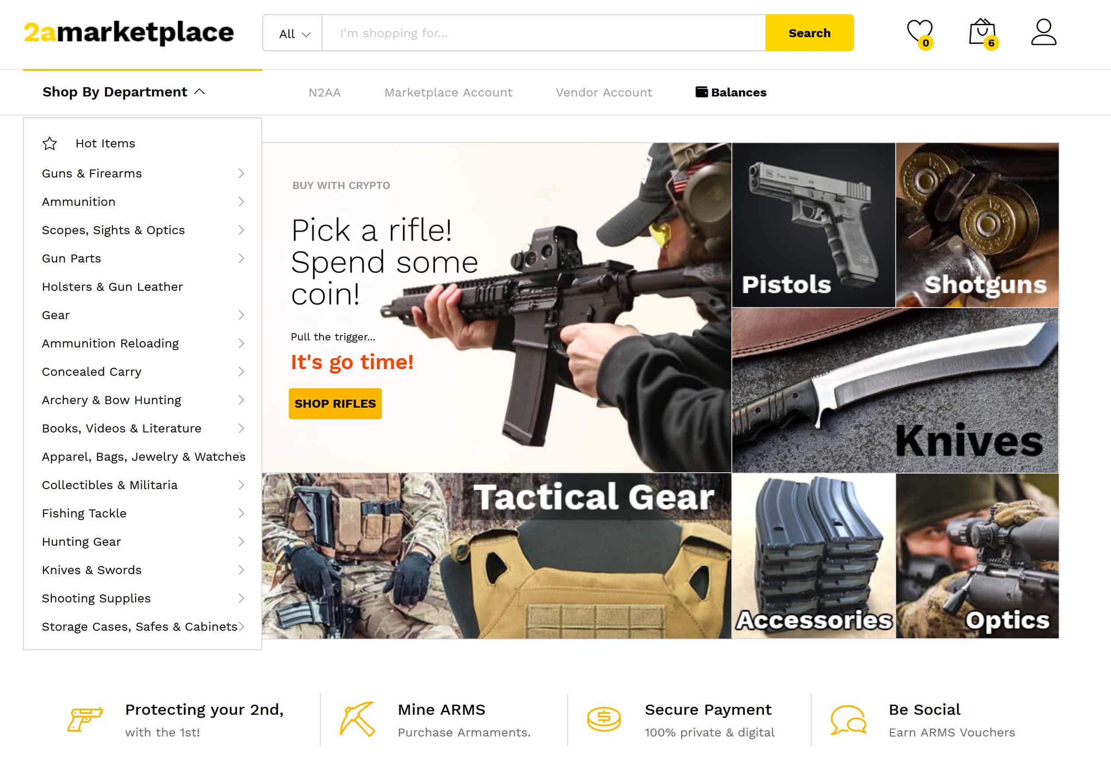Click the pickaxe Mine ARMS icon
The height and width of the screenshot is (779, 1111).
pyautogui.click(x=357, y=719)
